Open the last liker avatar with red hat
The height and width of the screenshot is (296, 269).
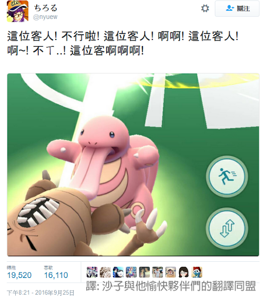tap(197, 272)
